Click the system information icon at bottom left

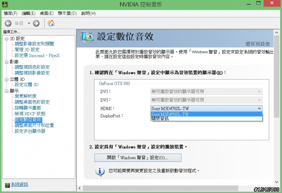pos(7,185)
